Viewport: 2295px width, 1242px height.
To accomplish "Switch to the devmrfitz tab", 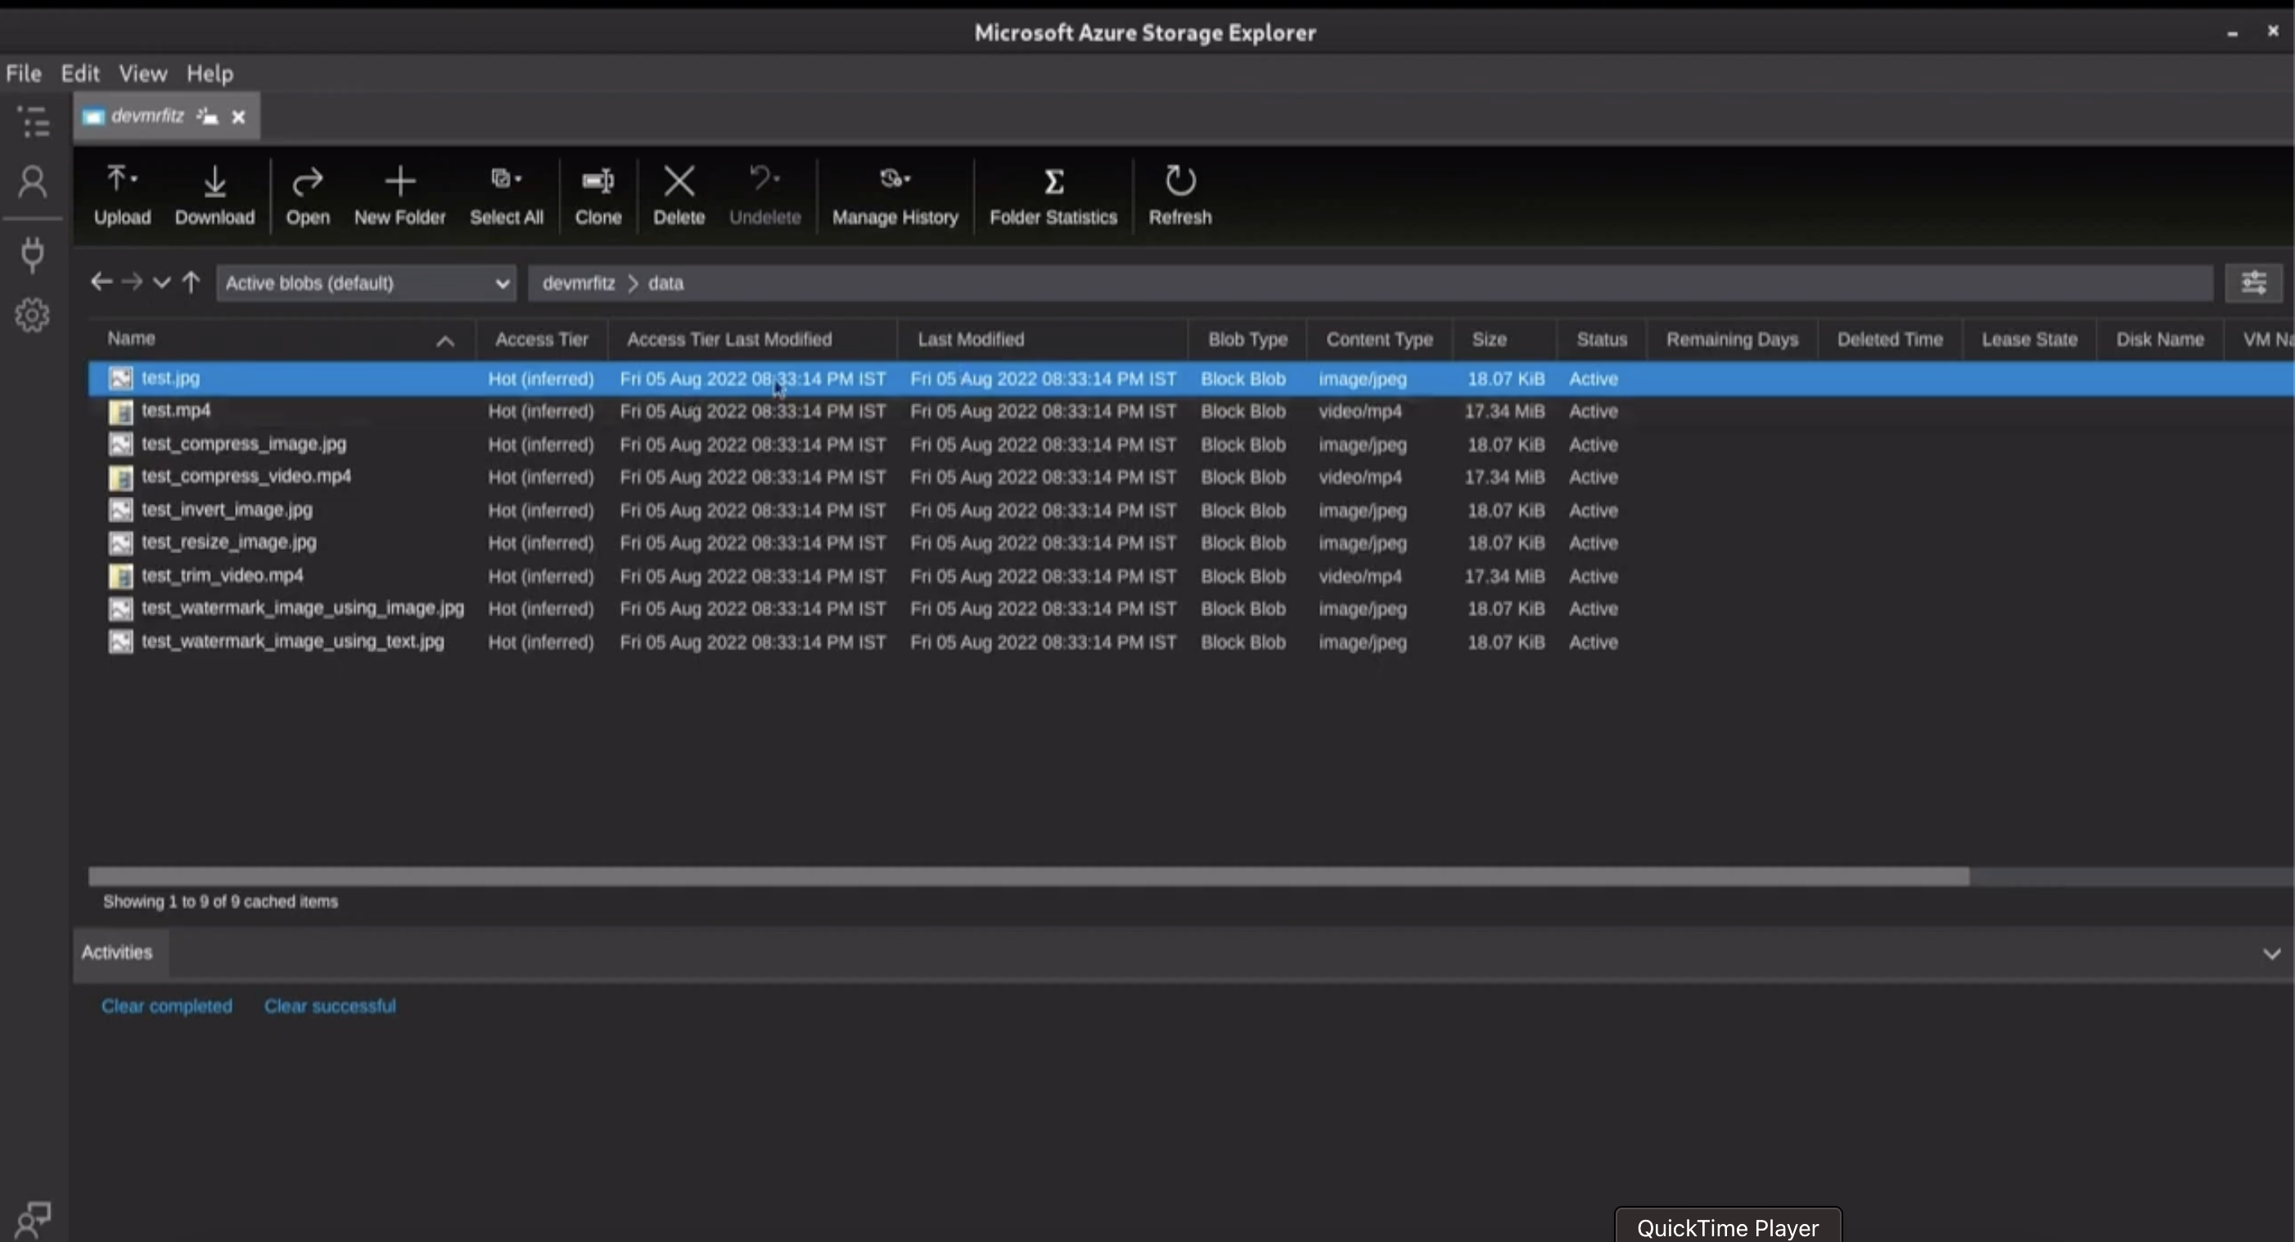I will (148, 117).
